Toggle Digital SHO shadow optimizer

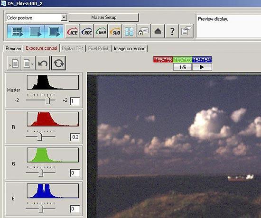(x=115, y=31)
